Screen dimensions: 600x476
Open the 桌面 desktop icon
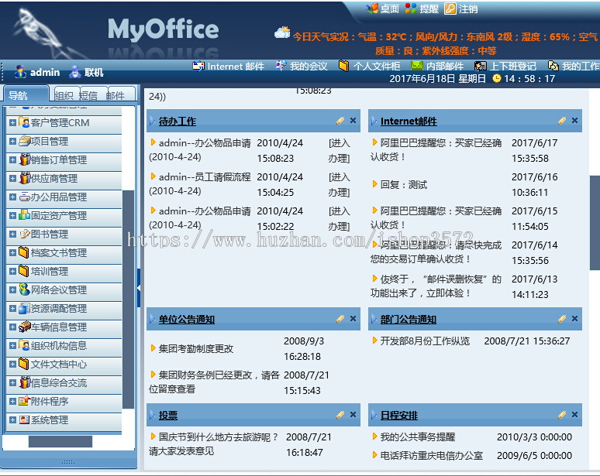click(371, 9)
